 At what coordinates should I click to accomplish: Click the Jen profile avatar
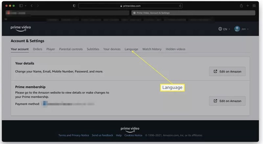237,29
